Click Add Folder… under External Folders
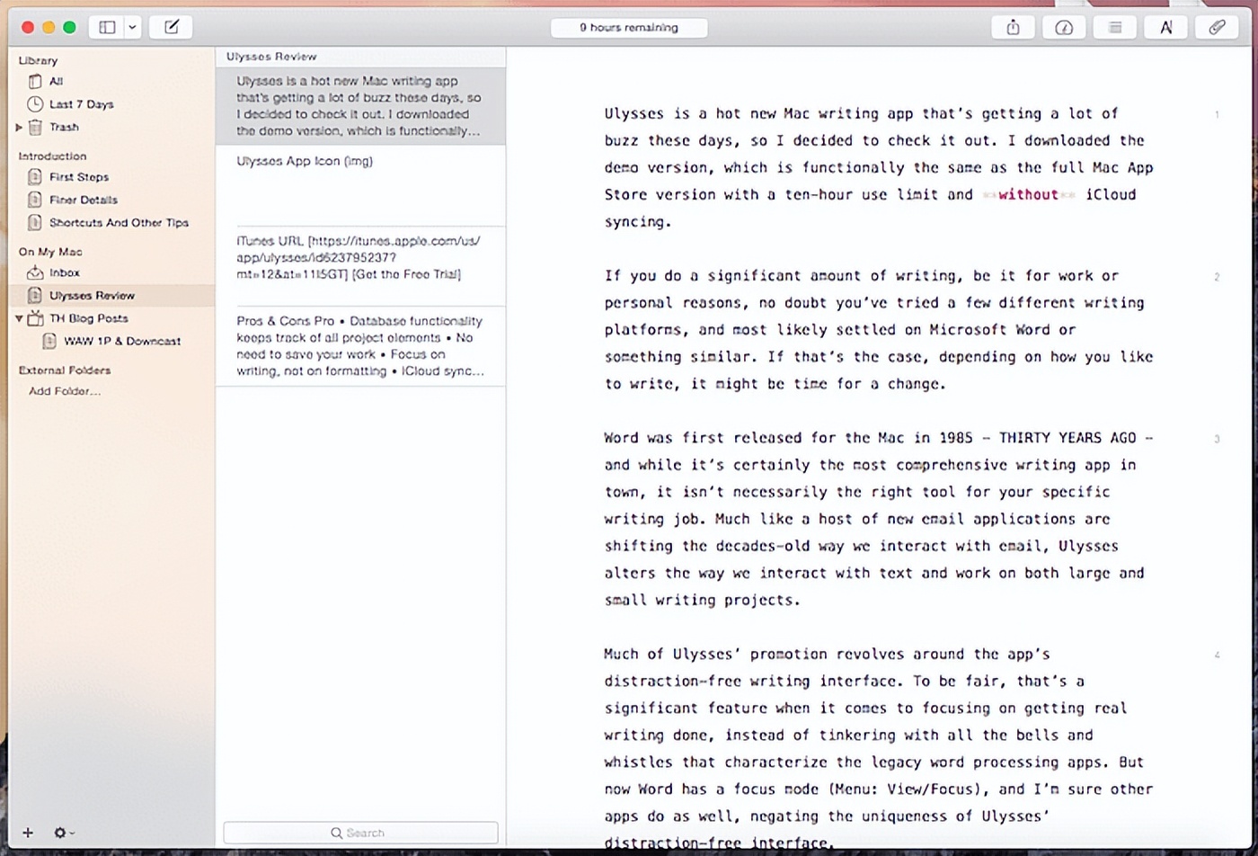 click(x=65, y=391)
